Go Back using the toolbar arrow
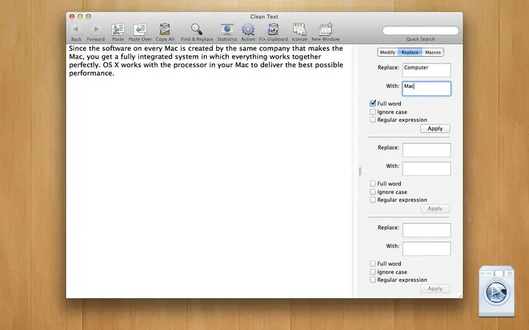 point(76,29)
